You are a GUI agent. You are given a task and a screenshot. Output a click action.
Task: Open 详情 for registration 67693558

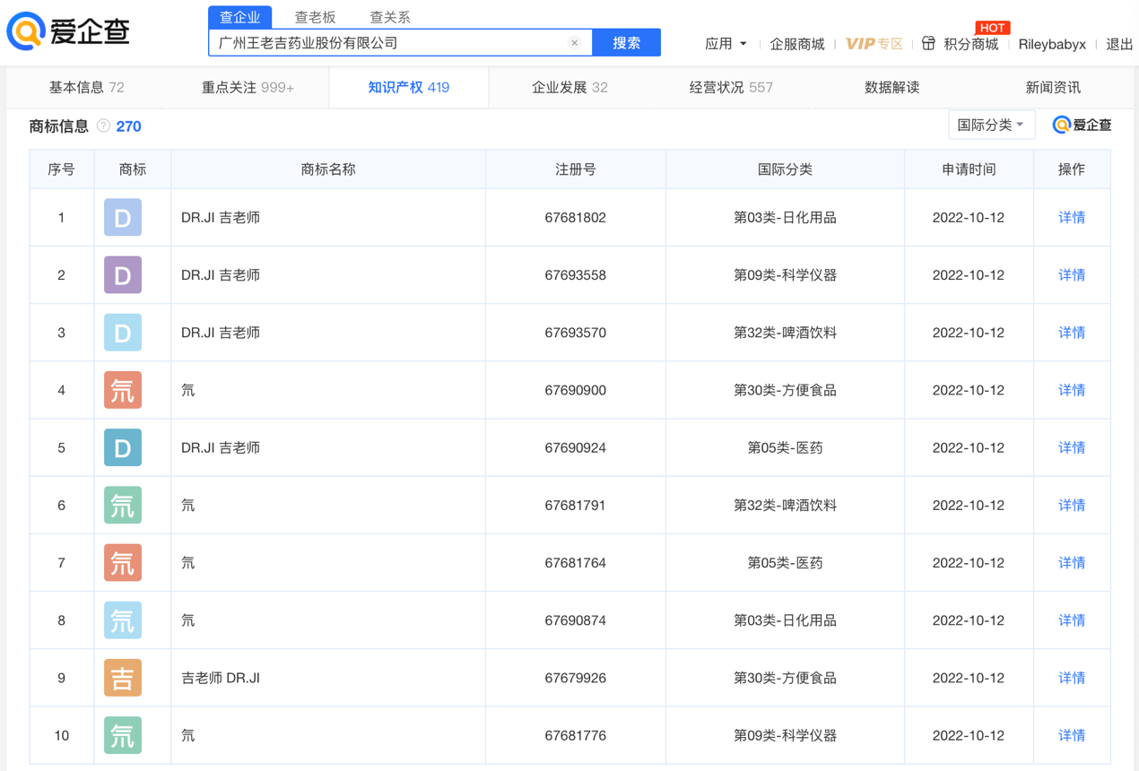click(1072, 275)
